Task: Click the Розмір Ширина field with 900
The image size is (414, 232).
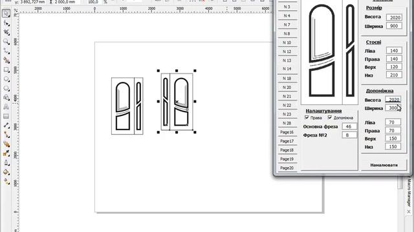Action: pyautogui.click(x=394, y=26)
